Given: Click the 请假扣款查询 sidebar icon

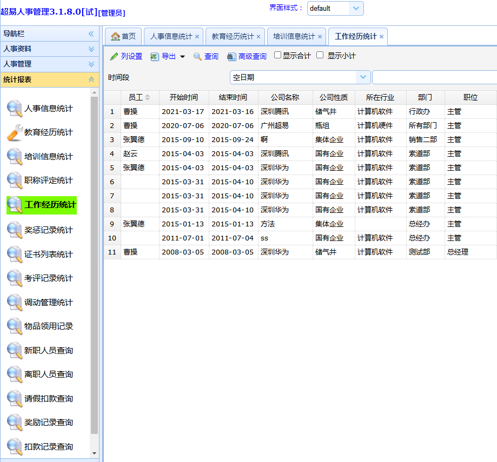Looking at the screenshot, I should tap(15, 399).
